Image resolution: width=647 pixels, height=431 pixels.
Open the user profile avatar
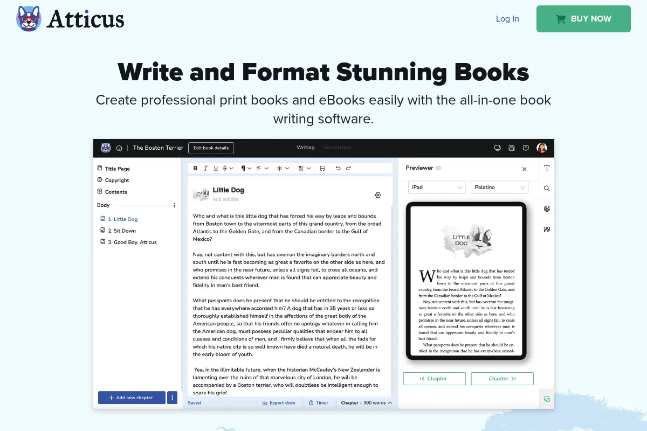542,148
